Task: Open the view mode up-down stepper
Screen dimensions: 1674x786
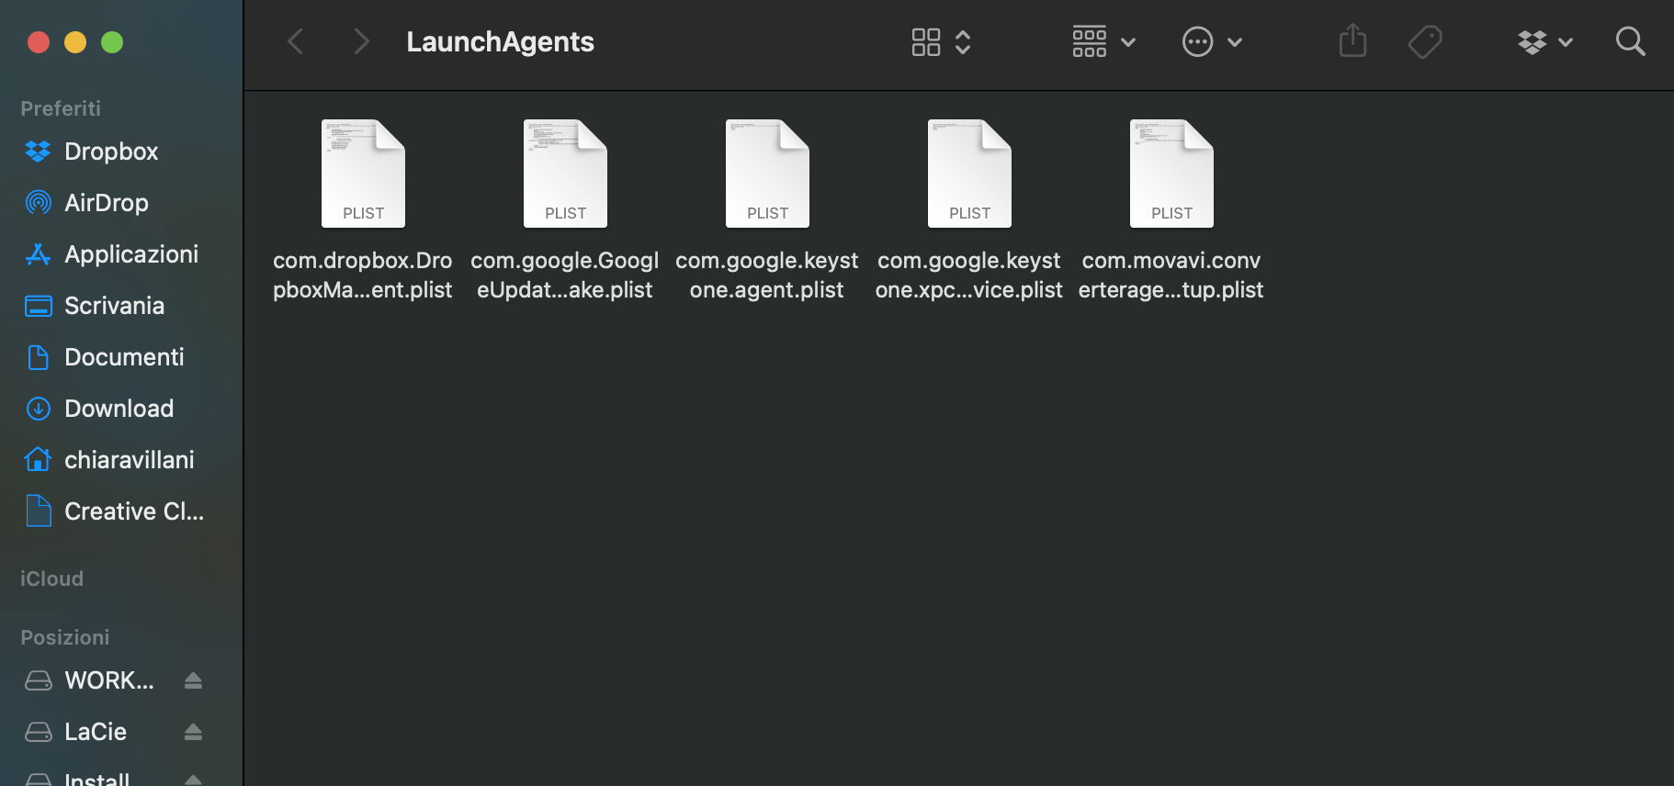Action: point(963,41)
